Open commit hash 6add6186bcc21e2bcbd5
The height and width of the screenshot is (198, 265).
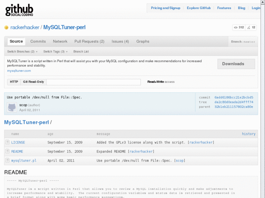click(x=234, y=97)
